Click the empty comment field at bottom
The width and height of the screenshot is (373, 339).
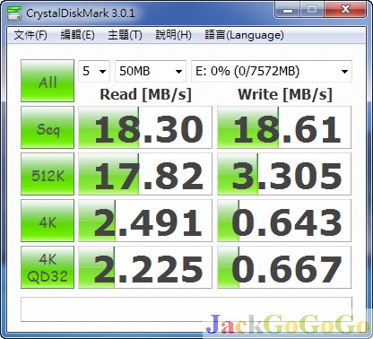point(186,309)
